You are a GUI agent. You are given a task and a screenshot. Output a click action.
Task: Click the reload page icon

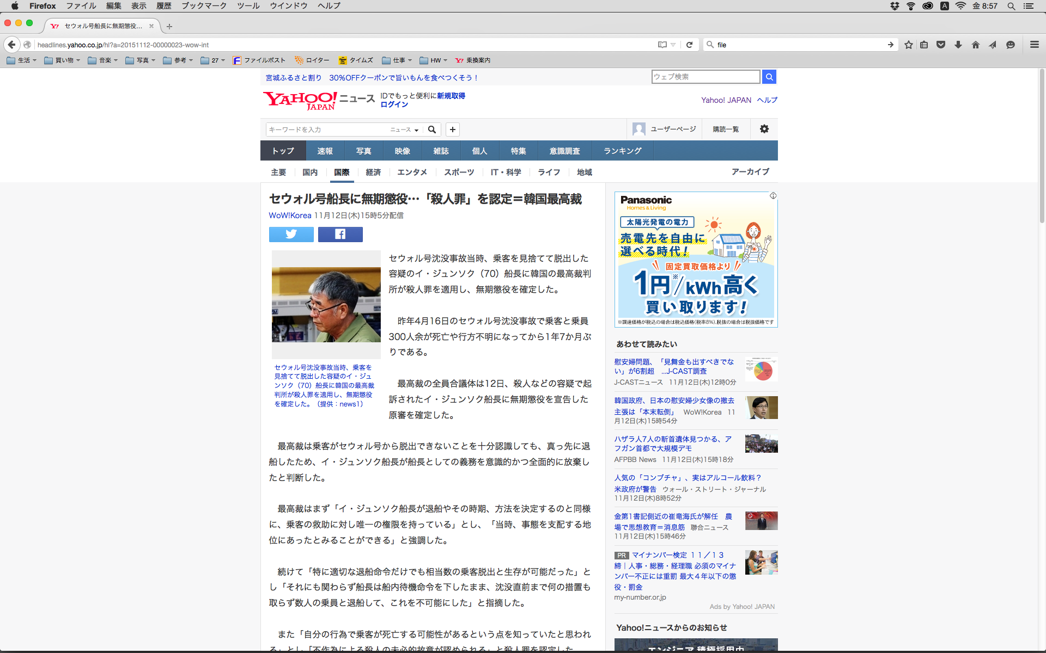point(689,45)
